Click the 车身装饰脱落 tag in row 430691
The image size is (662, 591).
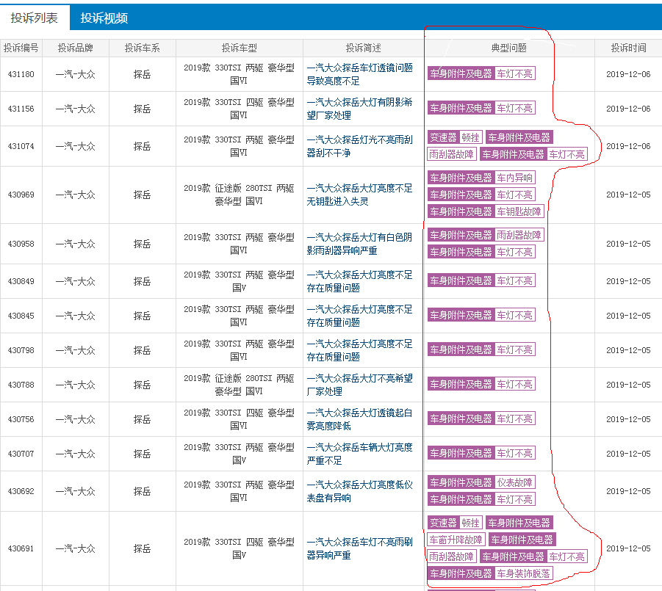[x=524, y=573]
